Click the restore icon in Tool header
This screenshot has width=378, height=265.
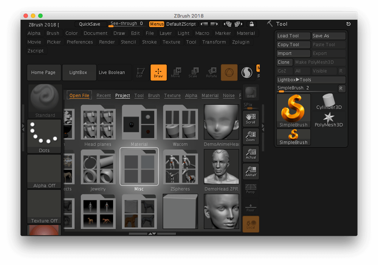pos(349,24)
